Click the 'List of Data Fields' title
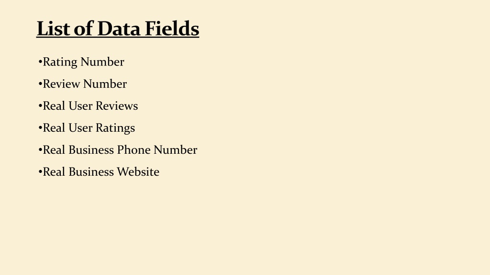Screen dimensions: 490x275 click(x=118, y=29)
